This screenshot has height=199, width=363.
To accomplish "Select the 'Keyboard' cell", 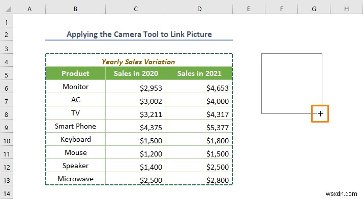I will 75,139.
